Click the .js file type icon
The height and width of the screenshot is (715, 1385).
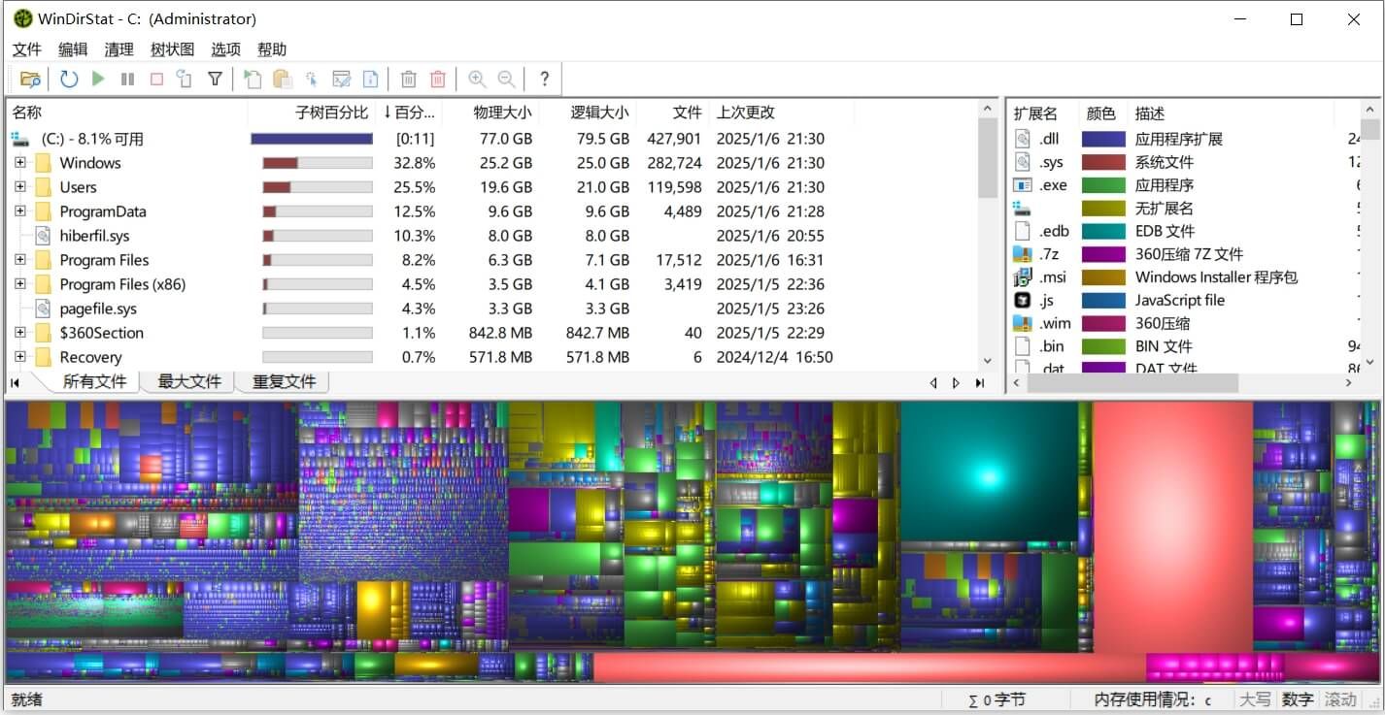[1022, 300]
